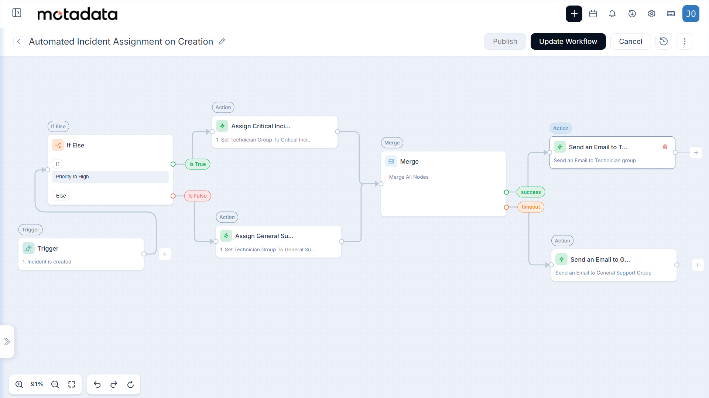Click 'Send an Email to General Support Group' text
The image size is (709, 398).
[603, 273]
